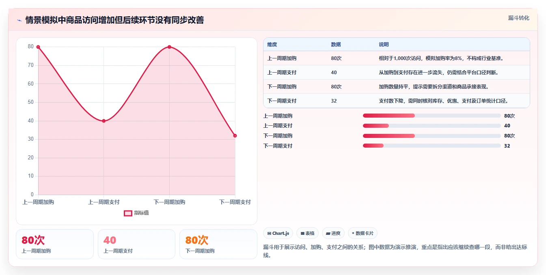Click the 漏斗转化 label in the header

tap(519, 18)
